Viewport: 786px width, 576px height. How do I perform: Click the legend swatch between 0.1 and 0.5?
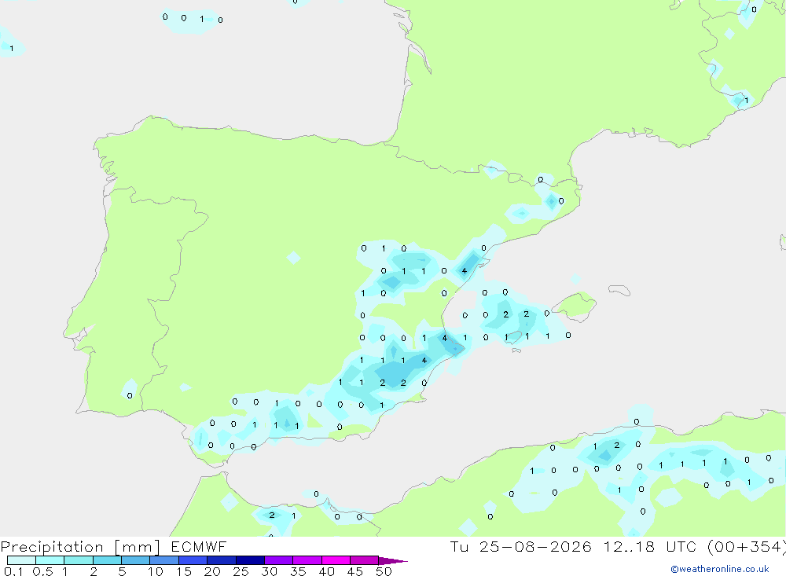click(21, 560)
